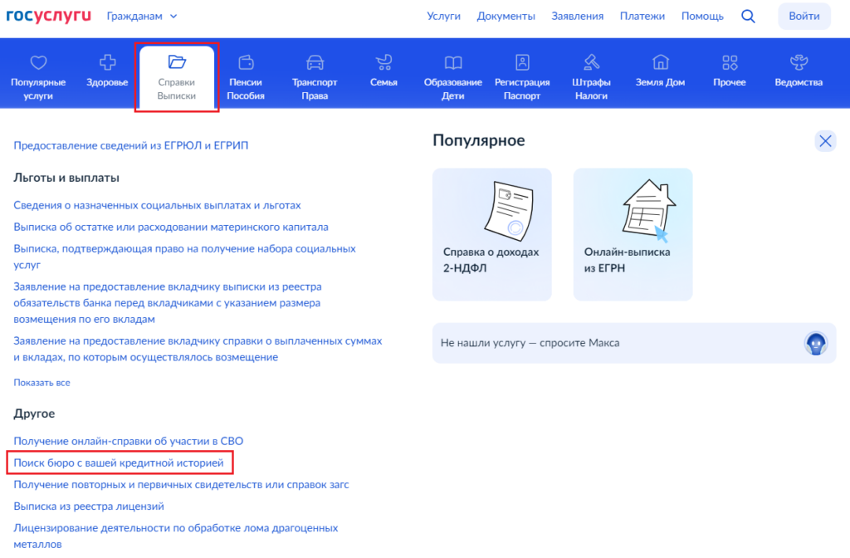Open Поиск бюро с вашей кредитной историей

click(x=119, y=462)
